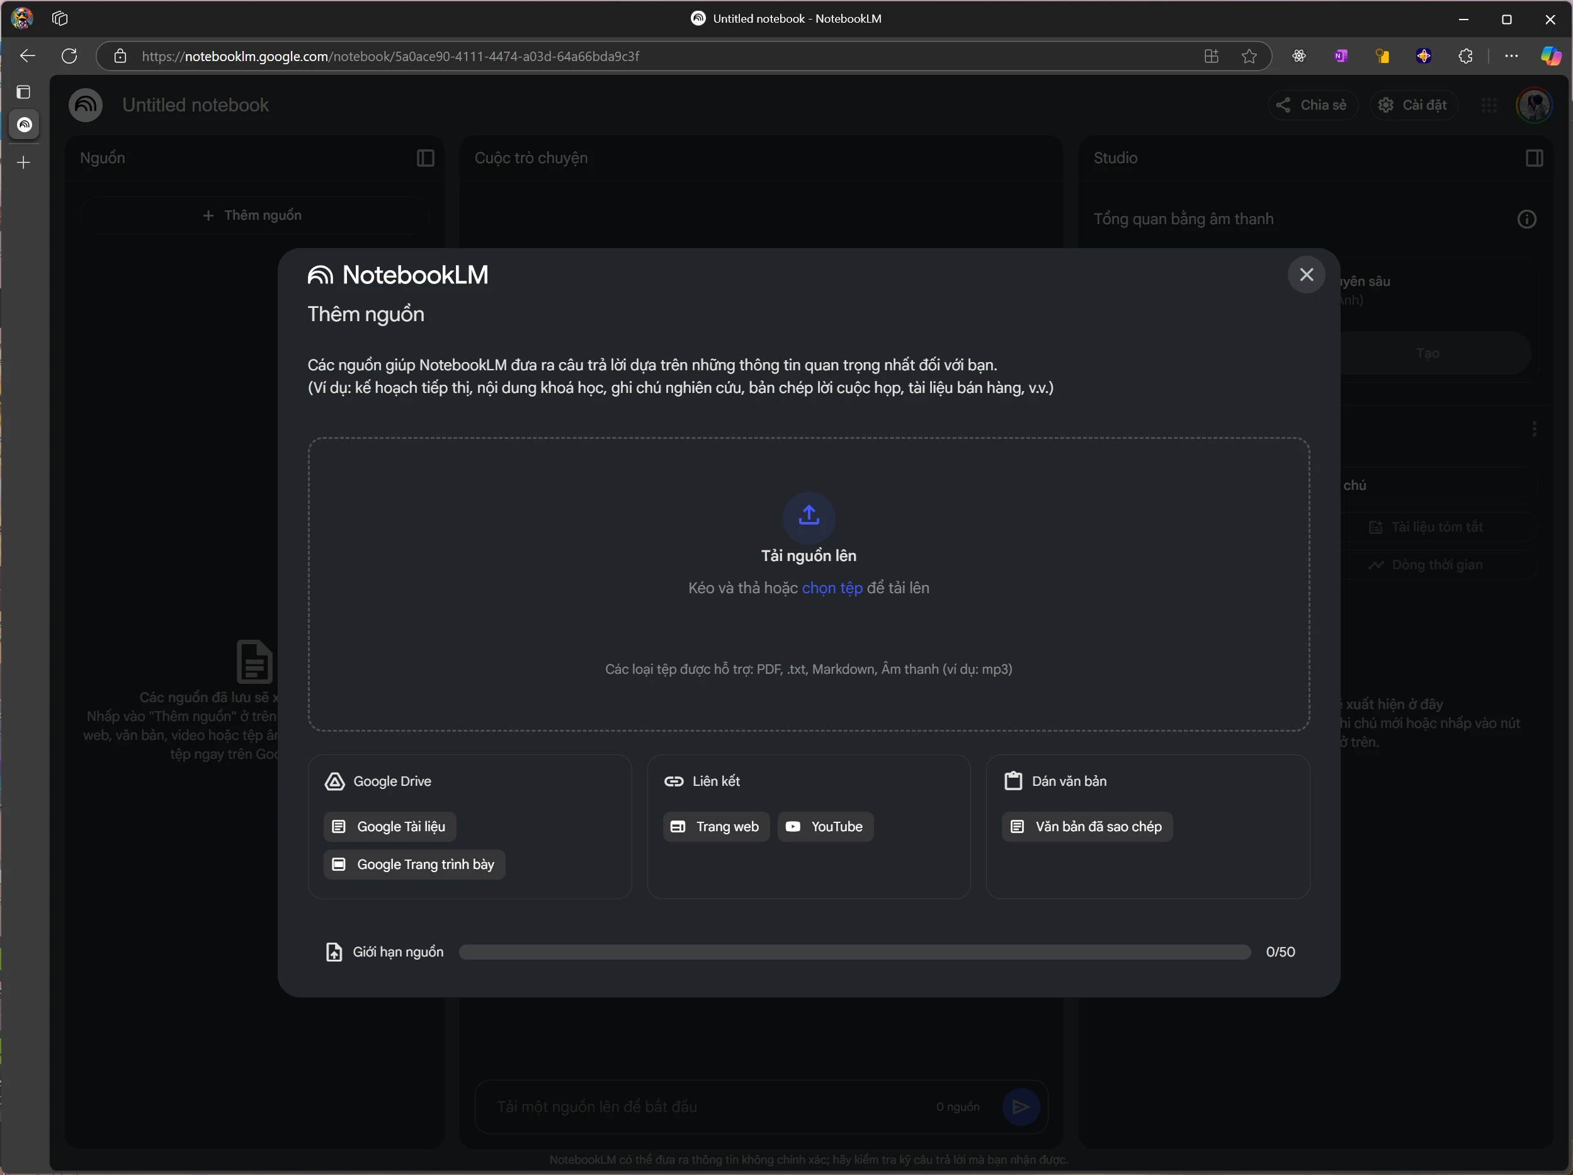Reload the page
1573x1175 pixels.
(x=69, y=55)
